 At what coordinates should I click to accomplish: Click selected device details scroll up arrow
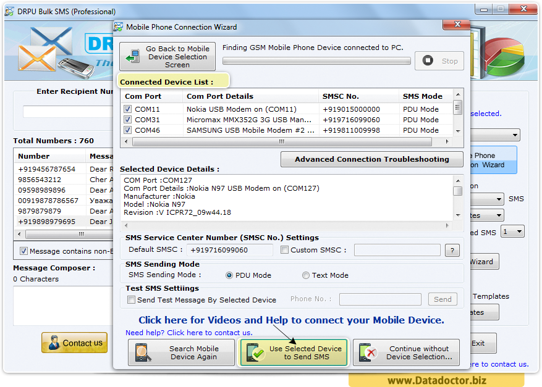coord(458,181)
